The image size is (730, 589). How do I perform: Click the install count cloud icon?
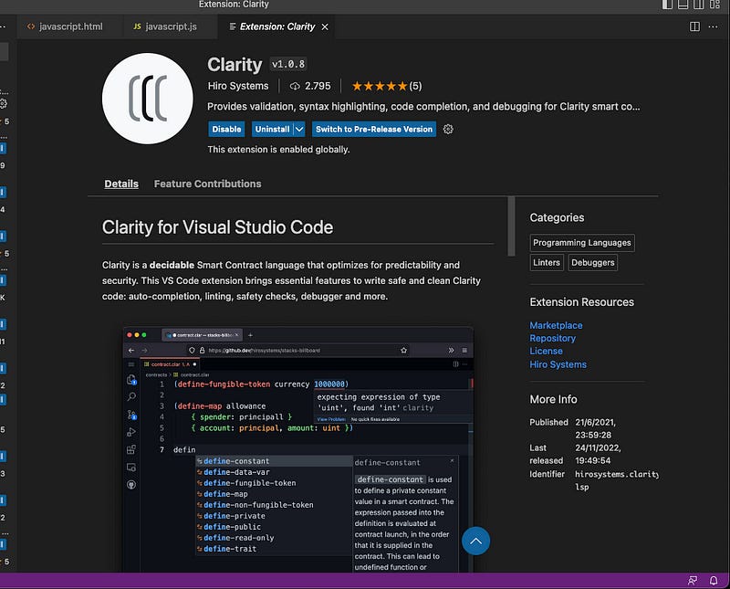(x=295, y=86)
